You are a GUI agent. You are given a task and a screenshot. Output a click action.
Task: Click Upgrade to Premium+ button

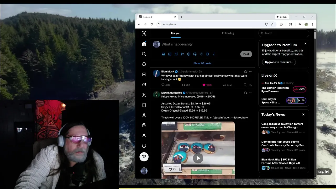tap(279, 62)
